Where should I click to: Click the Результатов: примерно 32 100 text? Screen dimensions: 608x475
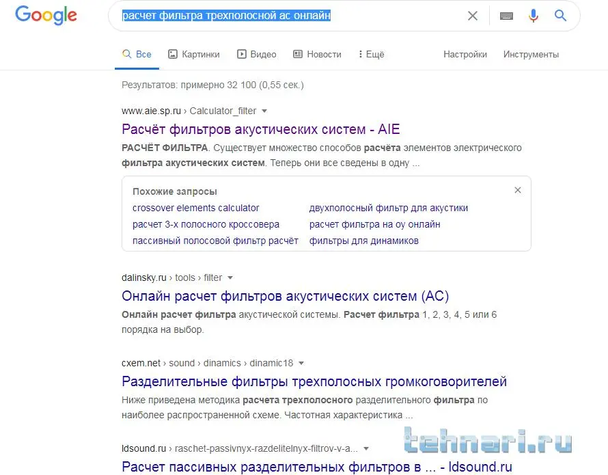pyautogui.click(x=212, y=85)
